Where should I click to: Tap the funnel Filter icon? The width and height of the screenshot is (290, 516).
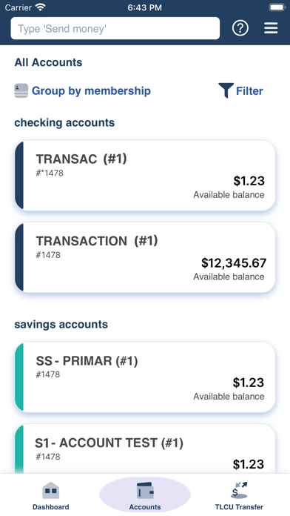click(x=226, y=90)
